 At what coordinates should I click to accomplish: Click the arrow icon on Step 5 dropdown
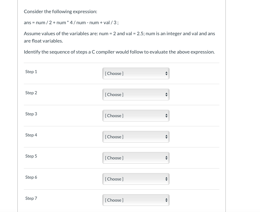[x=166, y=158]
